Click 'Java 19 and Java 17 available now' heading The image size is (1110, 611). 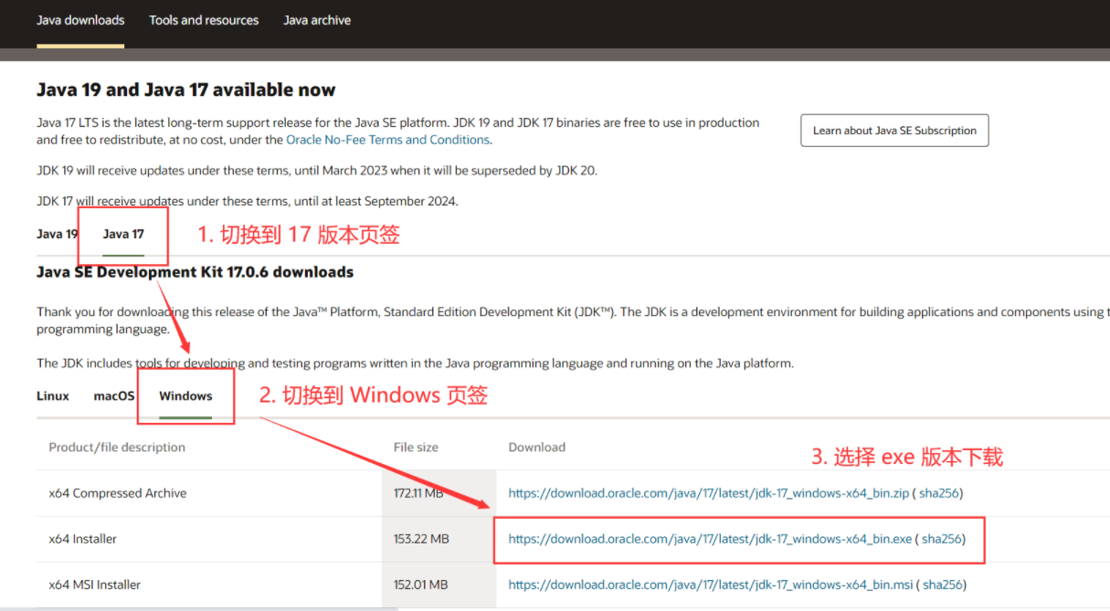(x=186, y=90)
